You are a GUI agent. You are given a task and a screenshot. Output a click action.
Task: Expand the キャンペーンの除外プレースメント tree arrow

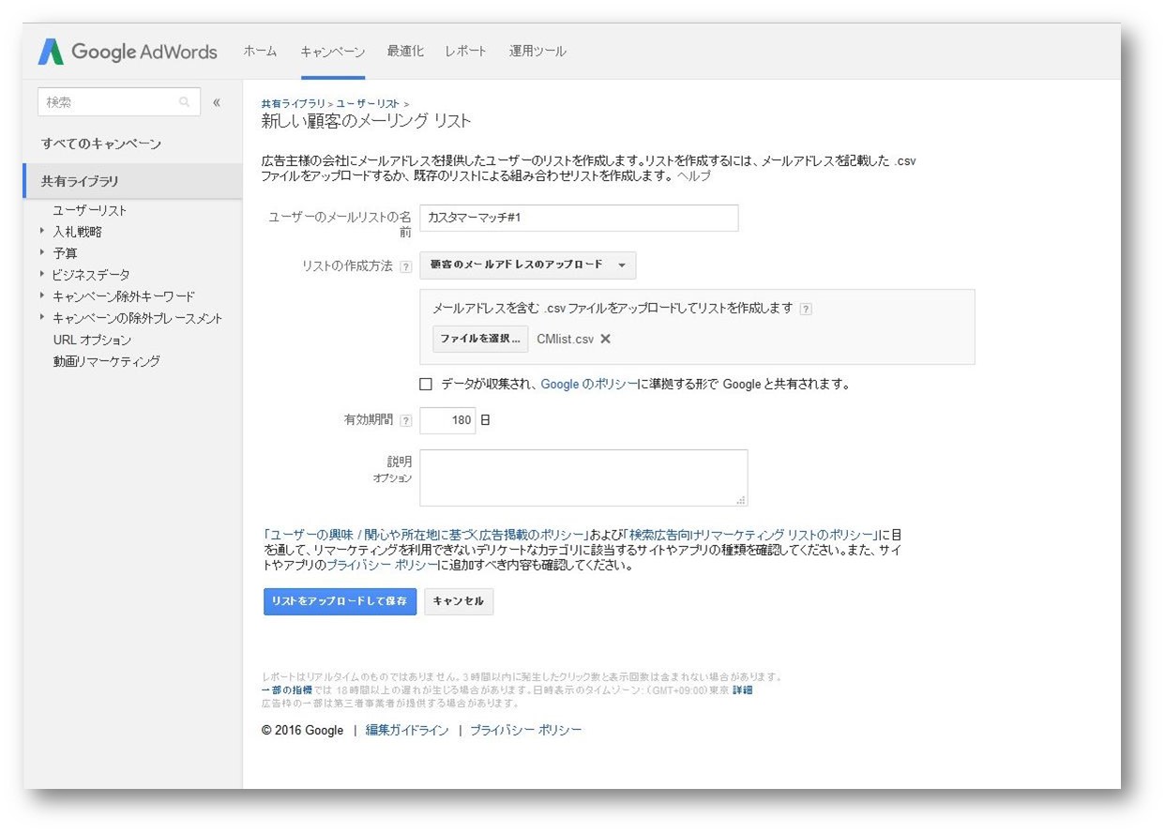click(42, 317)
